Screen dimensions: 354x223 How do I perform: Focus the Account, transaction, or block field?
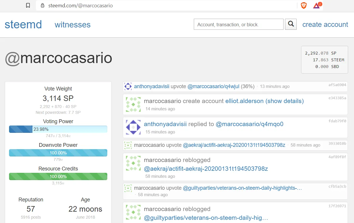[238, 25]
